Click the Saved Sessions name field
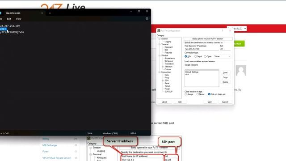 pos(202,68)
